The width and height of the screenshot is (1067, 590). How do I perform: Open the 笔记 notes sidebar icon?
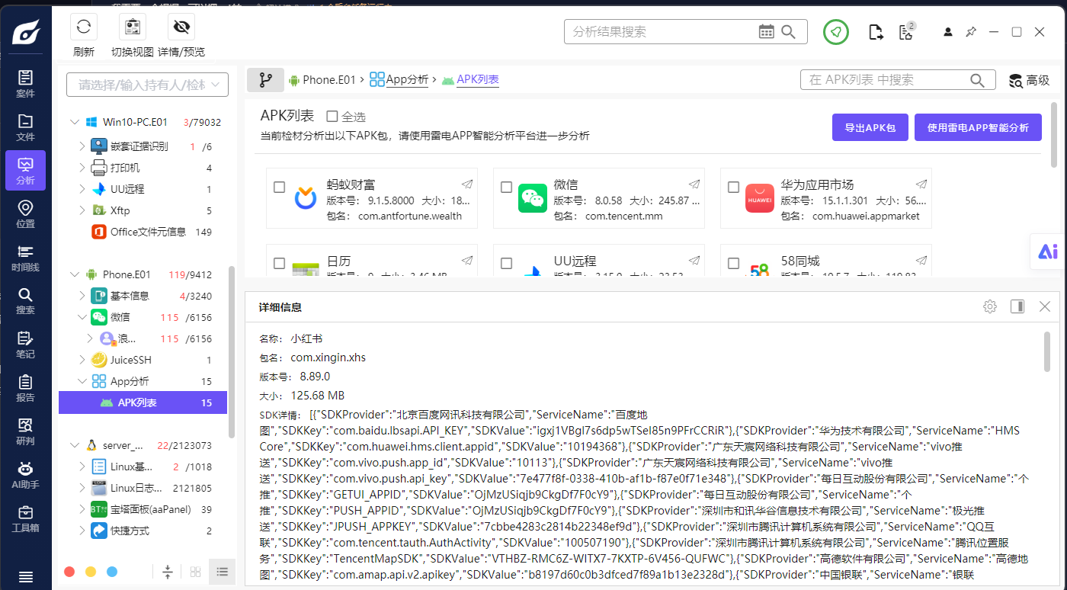click(x=25, y=344)
